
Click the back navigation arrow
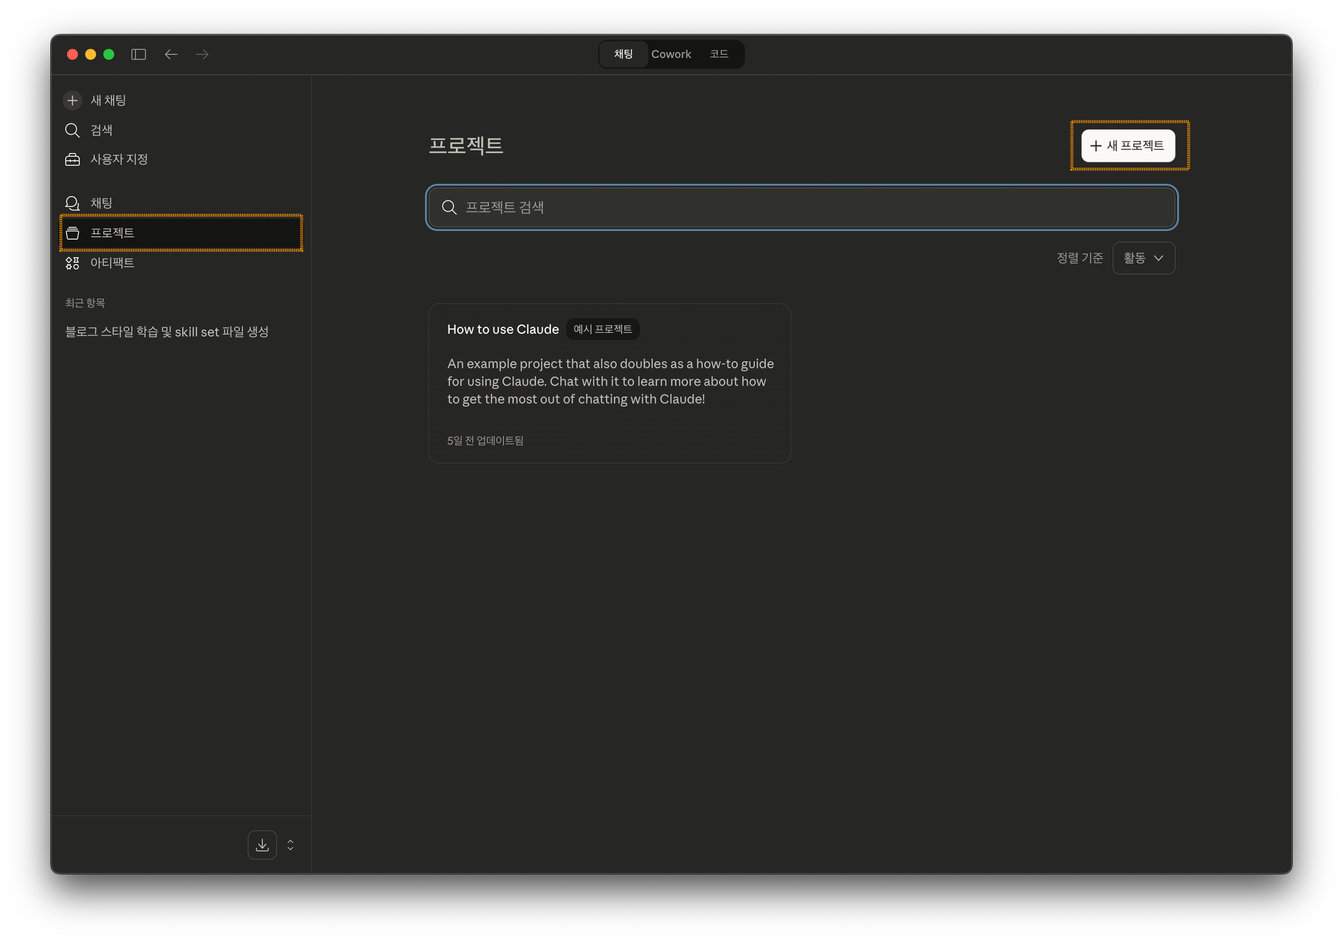(171, 54)
